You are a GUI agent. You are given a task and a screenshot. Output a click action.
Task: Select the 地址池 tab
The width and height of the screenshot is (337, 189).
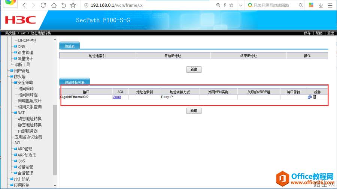pyautogui.click(x=69, y=46)
